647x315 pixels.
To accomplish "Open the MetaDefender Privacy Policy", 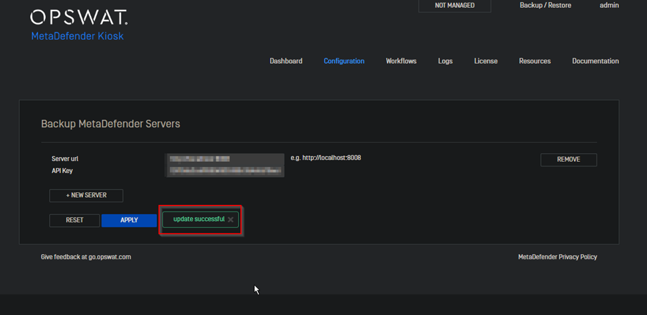I will pos(557,257).
